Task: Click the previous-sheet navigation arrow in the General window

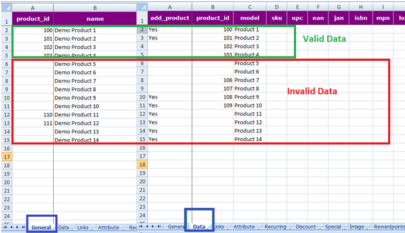Action: (x=12, y=227)
